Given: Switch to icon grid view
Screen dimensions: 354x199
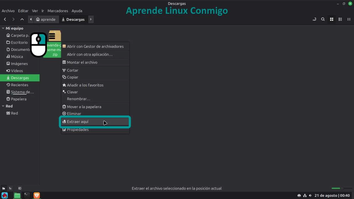Looking at the screenshot, I should [x=332, y=19].
